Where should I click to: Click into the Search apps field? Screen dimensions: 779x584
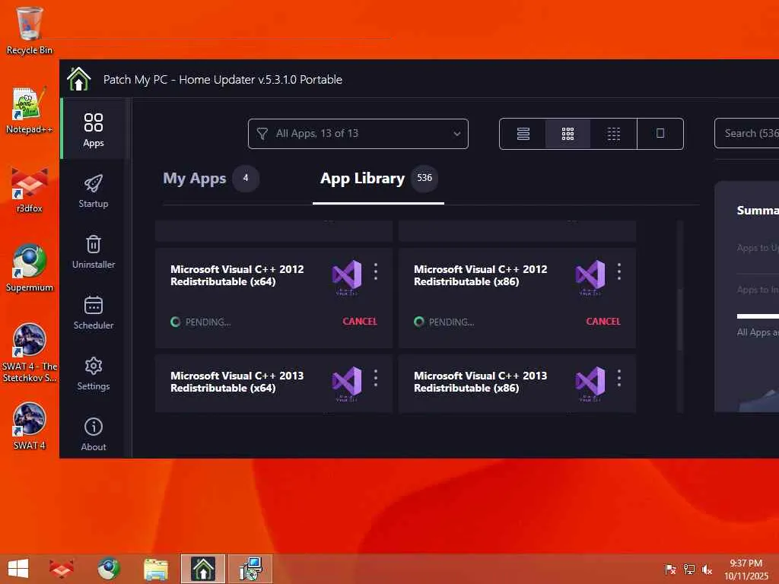tap(747, 134)
